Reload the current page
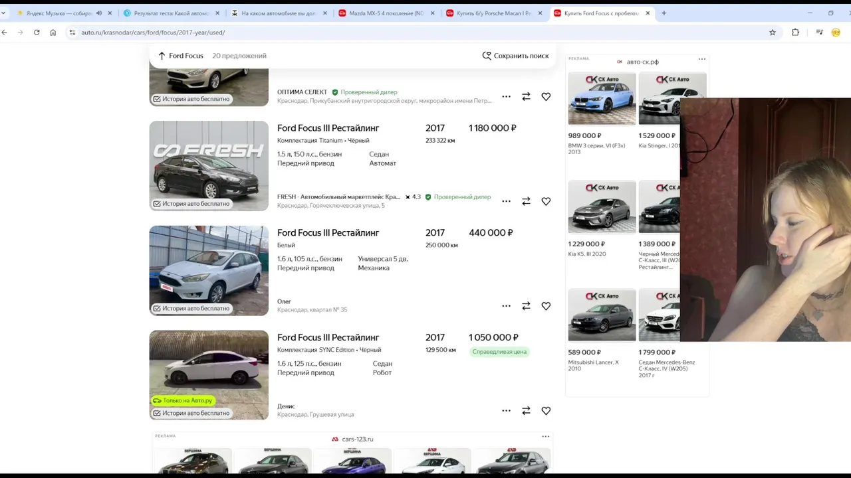The height and width of the screenshot is (478, 851). pos(37,33)
